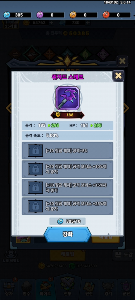The width and height of the screenshot is (135, 300).
Task: Click the orange hammer currency icon
Action: [x=73, y=15]
